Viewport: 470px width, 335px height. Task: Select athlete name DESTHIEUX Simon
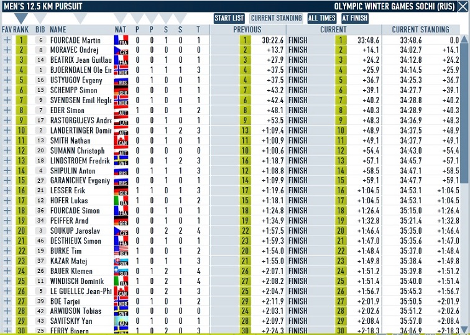(76, 241)
